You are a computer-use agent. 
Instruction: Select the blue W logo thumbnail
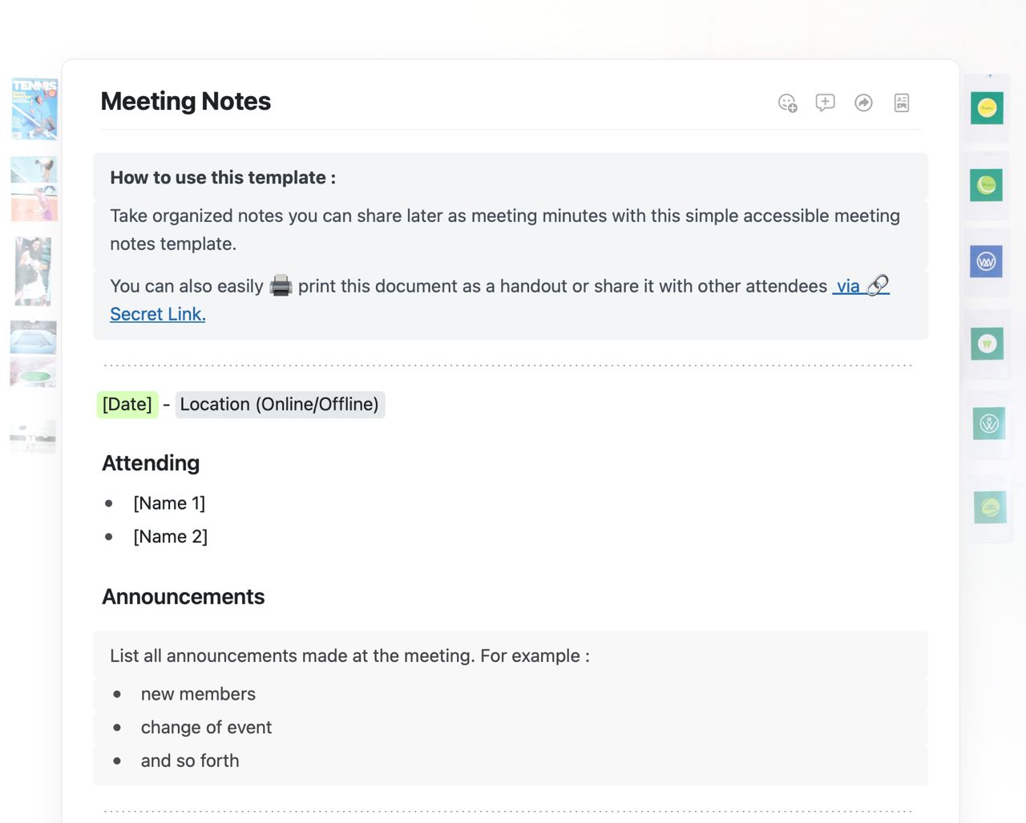(986, 261)
